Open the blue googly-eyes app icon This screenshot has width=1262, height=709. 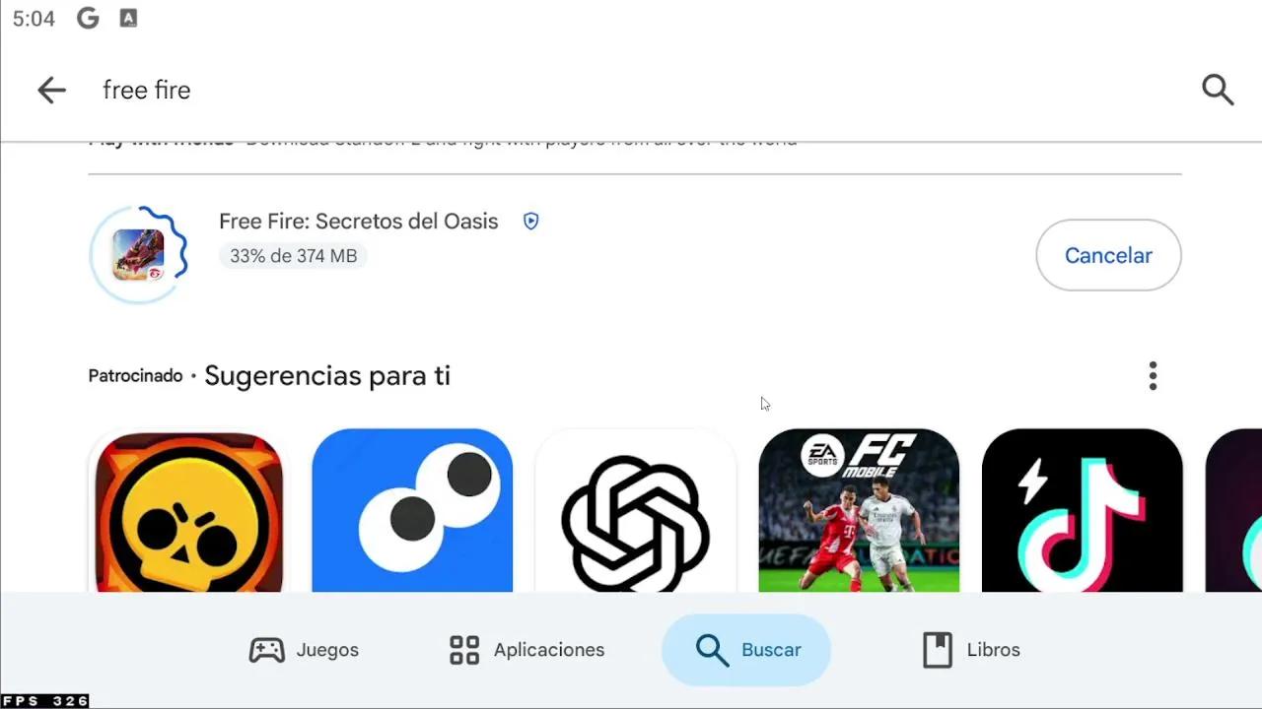tap(412, 510)
